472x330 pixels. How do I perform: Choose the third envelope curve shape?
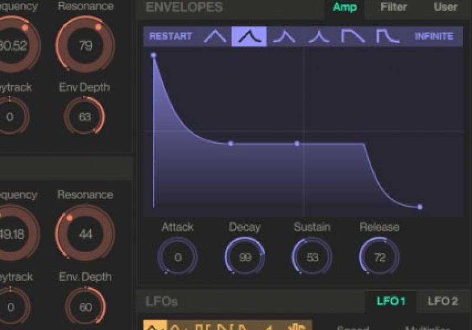click(x=284, y=37)
